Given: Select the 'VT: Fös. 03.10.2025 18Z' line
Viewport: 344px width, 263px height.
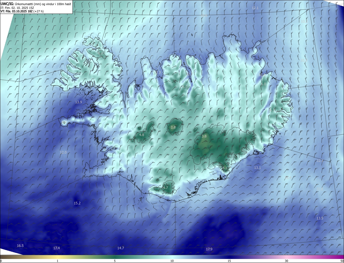Looking at the screenshot, I should (x=22, y=11).
